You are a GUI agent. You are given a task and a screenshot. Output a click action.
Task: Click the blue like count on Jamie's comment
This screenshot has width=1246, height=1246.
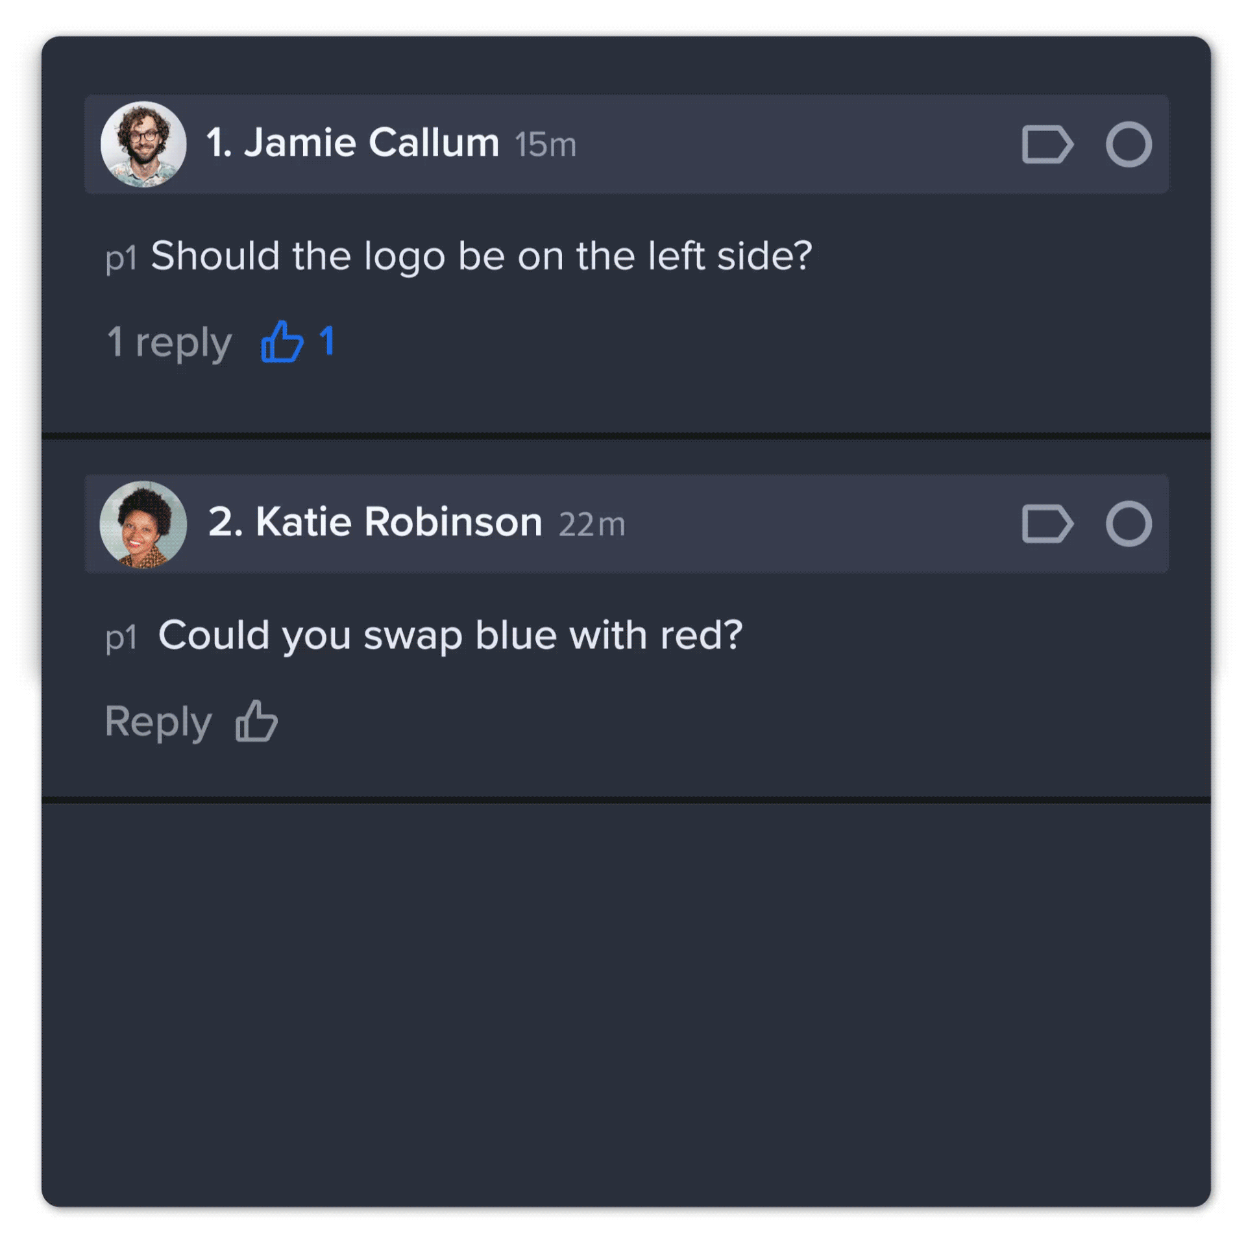[x=326, y=341]
